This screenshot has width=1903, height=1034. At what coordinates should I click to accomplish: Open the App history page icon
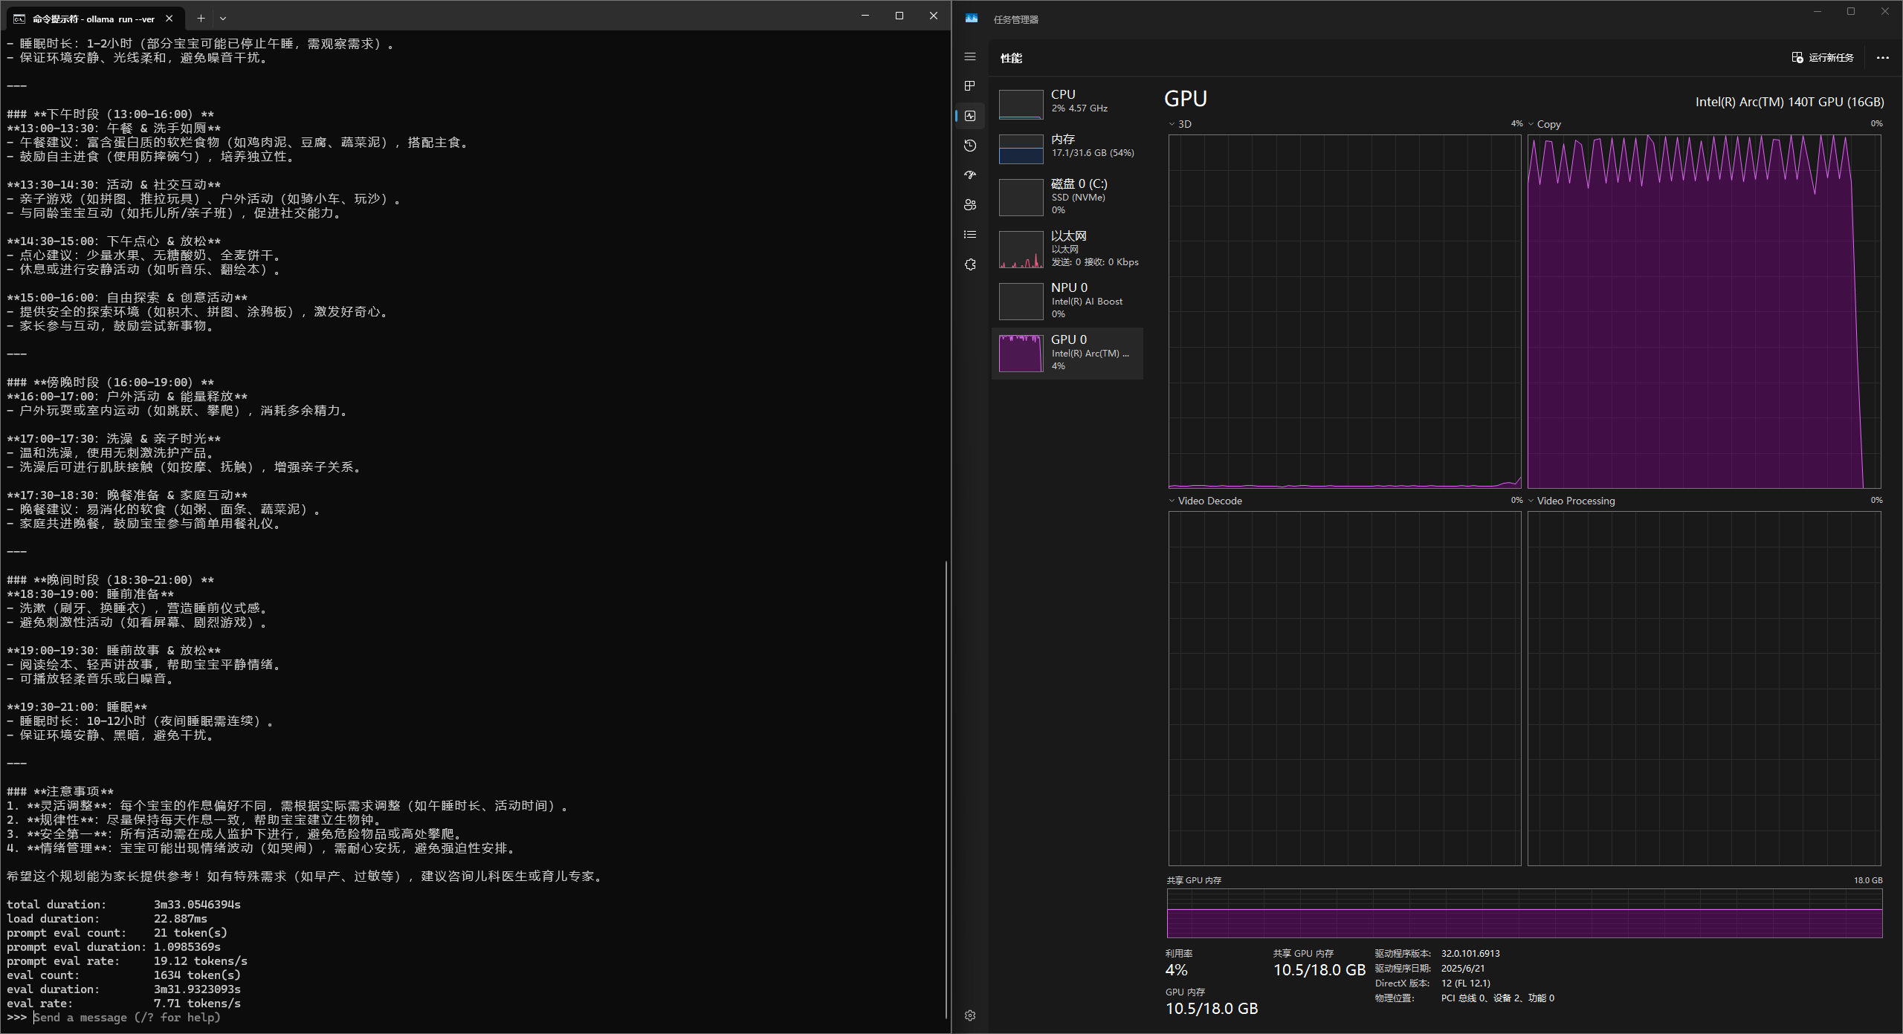[x=969, y=146]
